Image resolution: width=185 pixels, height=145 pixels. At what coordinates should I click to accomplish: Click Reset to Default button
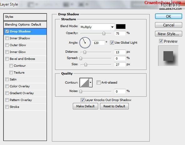114,106
